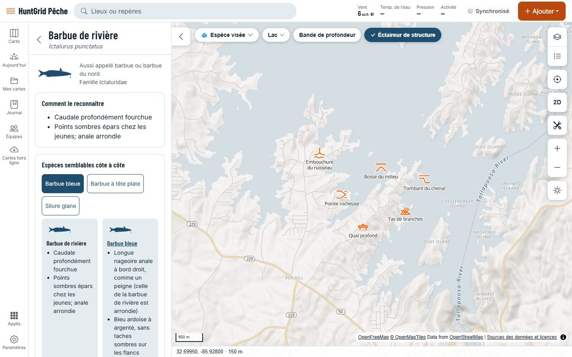This screenshot has height=357, width=572.
Task: Select the Bosse du milieu map marker
Action: [x=381, y=167]
